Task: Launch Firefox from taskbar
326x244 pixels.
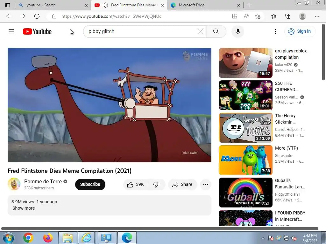Action: point(48,238)
